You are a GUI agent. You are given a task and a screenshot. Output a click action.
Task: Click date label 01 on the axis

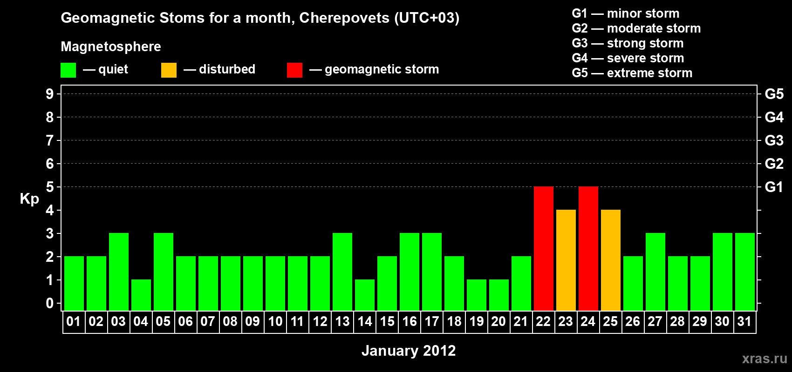tap(74, 322)
